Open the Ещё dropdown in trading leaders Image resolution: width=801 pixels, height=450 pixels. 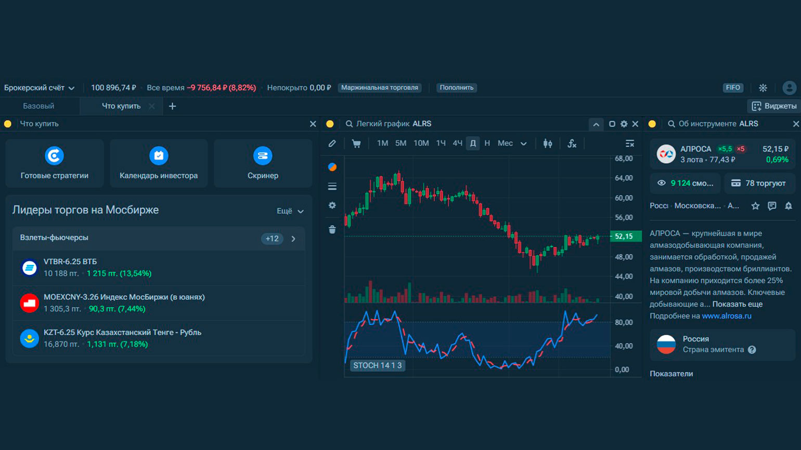[290, 211]
